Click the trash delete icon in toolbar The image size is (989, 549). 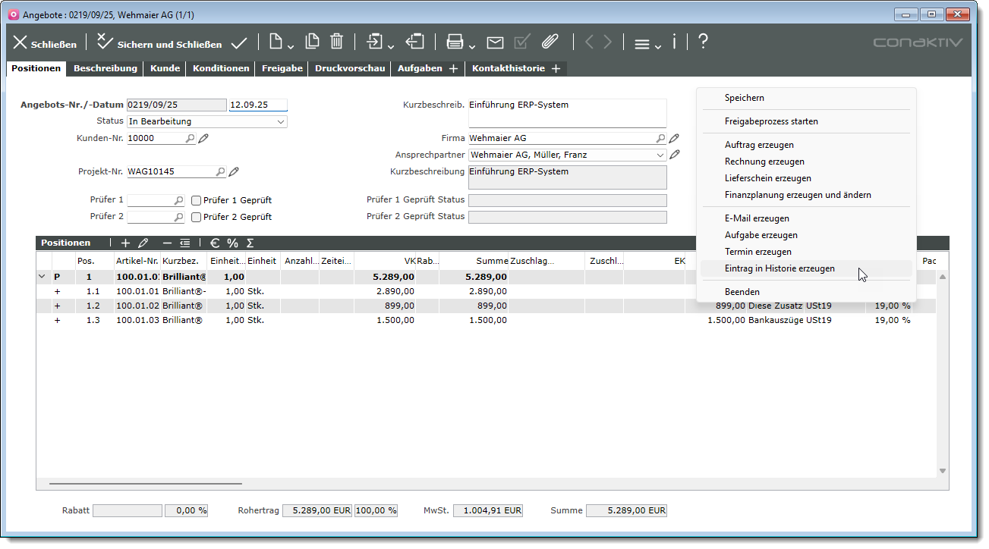pos(337,42)
